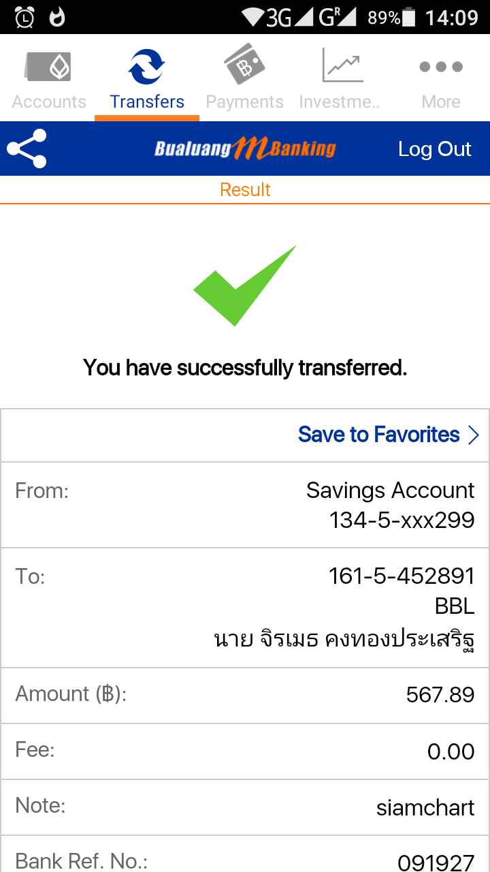Image resolution: width=490 pixels, height=872 pixels.
Task: Tap the share icon
Action: point(27,149)
